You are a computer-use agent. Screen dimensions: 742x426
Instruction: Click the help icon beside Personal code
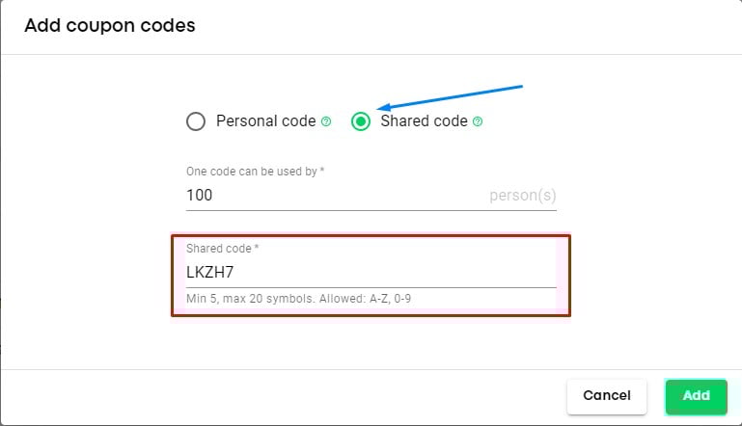tap(326, 121)
